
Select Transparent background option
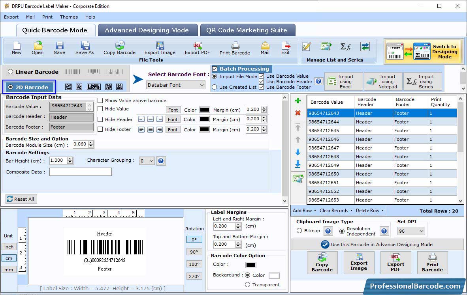[x=247, y=285]
